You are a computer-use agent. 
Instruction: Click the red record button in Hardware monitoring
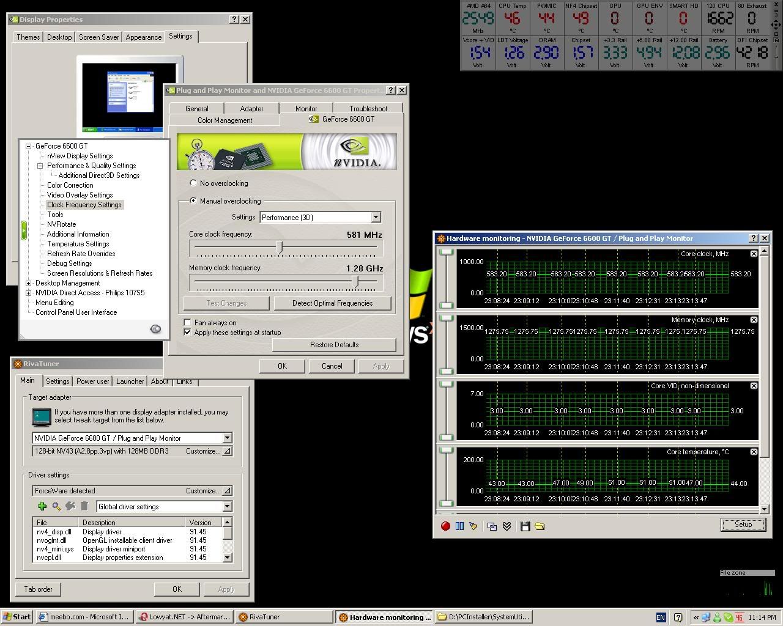tap(445, 526)
